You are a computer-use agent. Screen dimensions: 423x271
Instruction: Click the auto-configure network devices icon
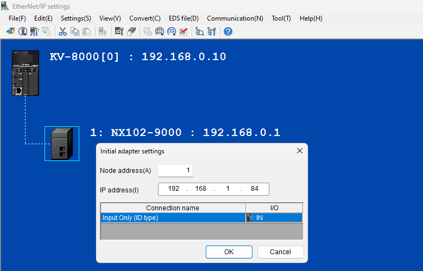(x=35, y=31)
